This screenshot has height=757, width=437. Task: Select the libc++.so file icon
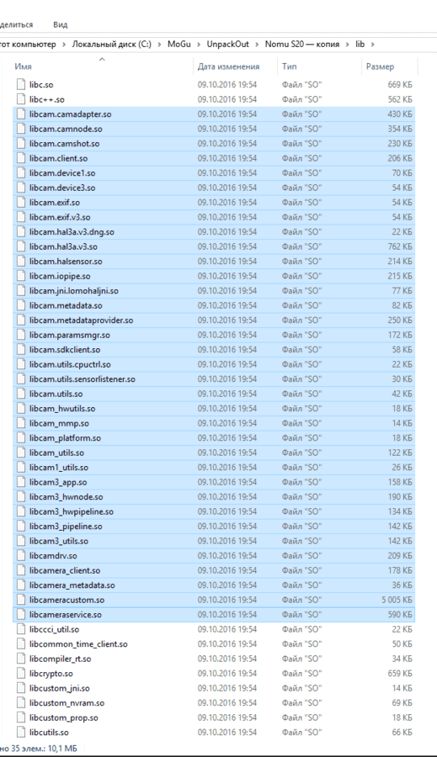[x=20, y=99]
